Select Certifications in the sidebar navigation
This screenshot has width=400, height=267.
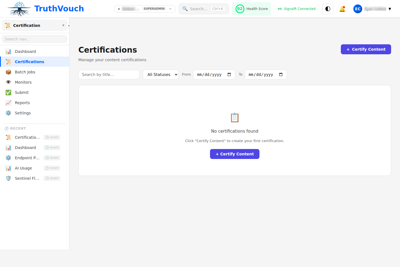[29, 61]
